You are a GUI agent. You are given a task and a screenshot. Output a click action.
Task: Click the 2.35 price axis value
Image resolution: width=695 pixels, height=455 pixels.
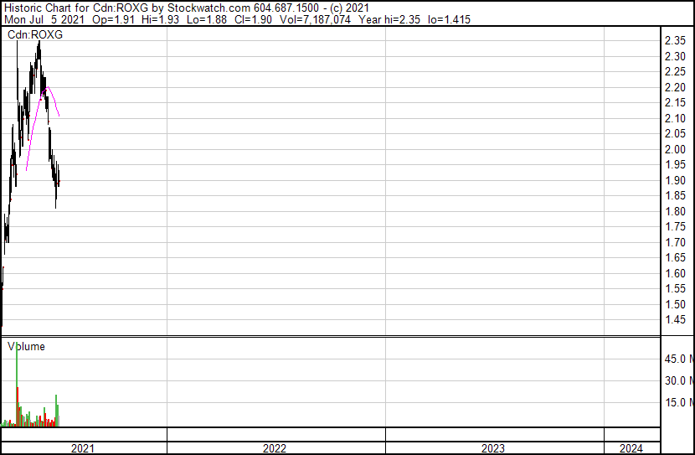tap(675, 40)
